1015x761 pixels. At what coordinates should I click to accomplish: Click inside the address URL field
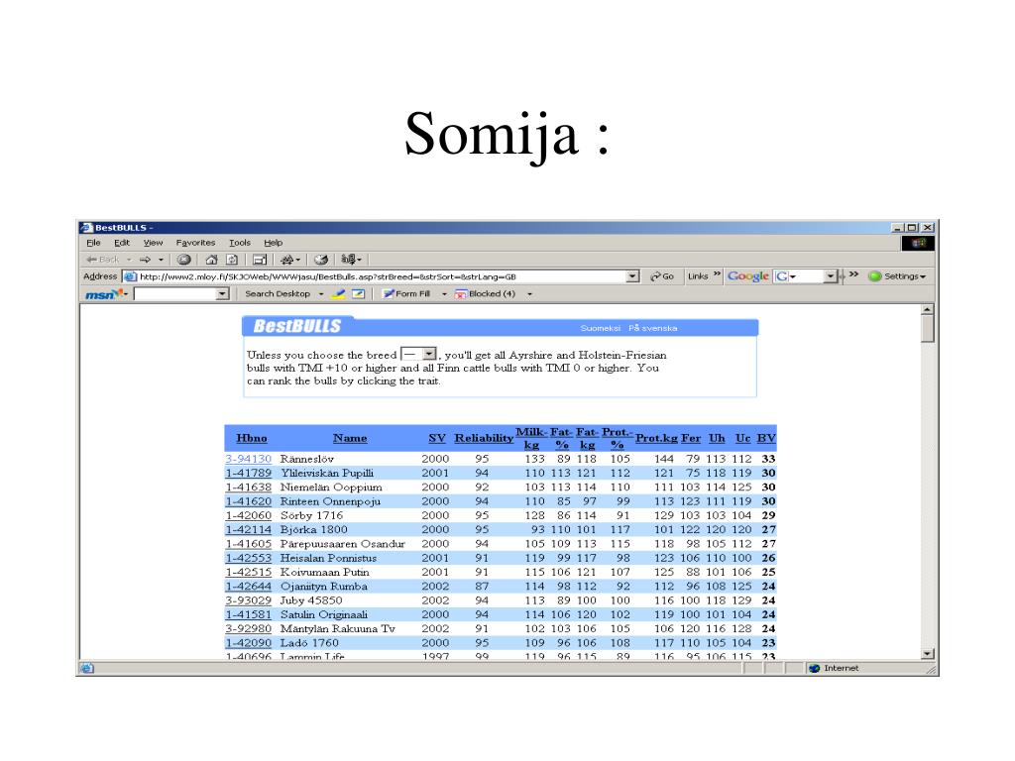tap(382, 277)
